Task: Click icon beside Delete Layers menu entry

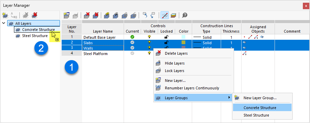Action: pos(158,53)
